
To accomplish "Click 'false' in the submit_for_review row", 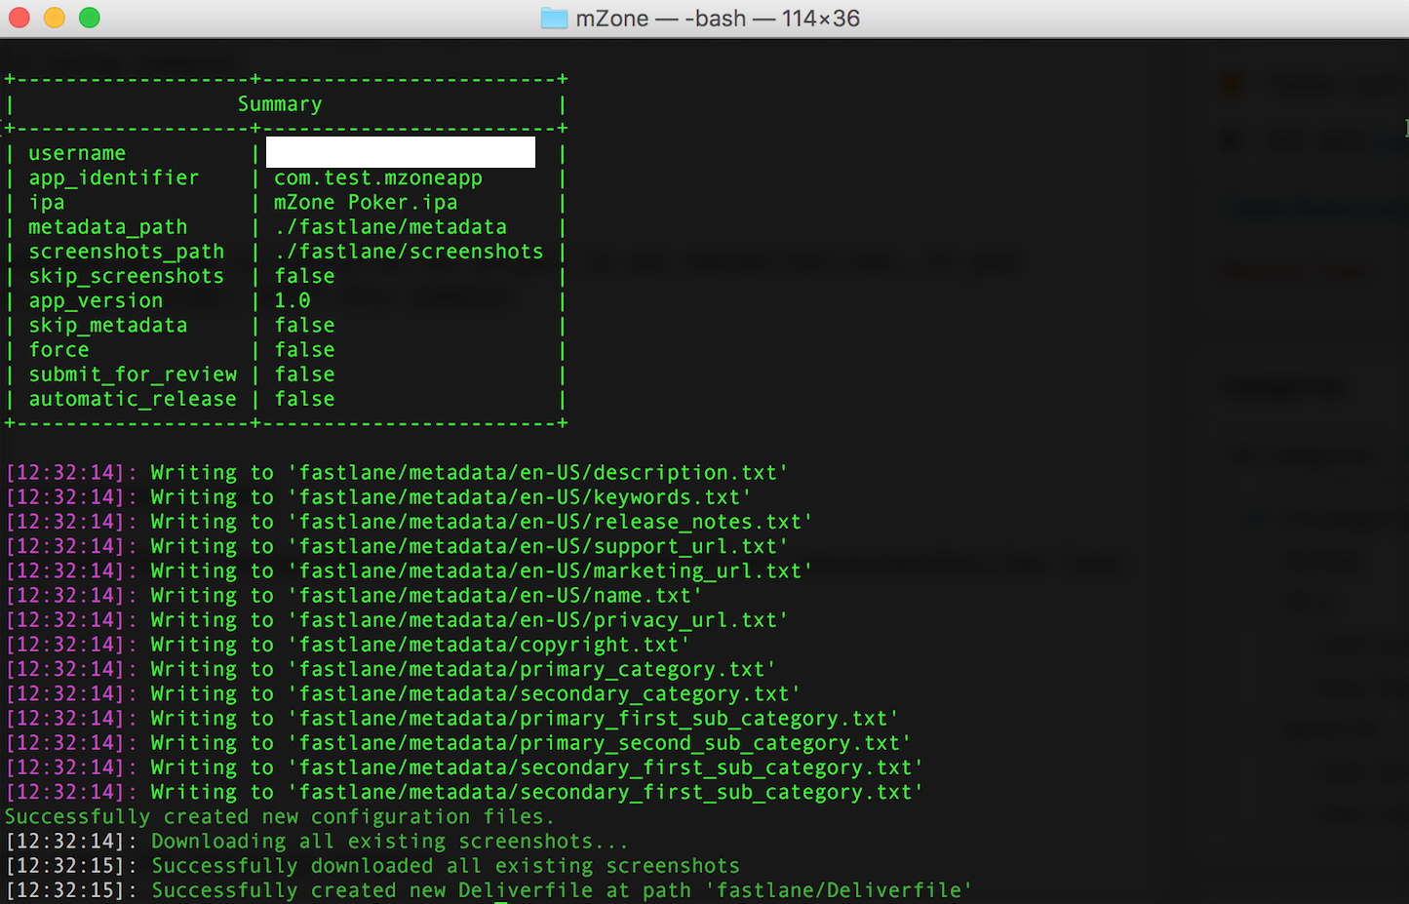I will tap(304, 374).
